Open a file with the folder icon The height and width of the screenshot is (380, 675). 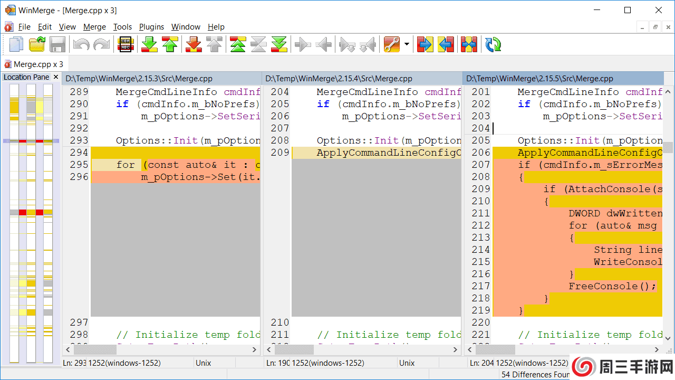[37, 45]
